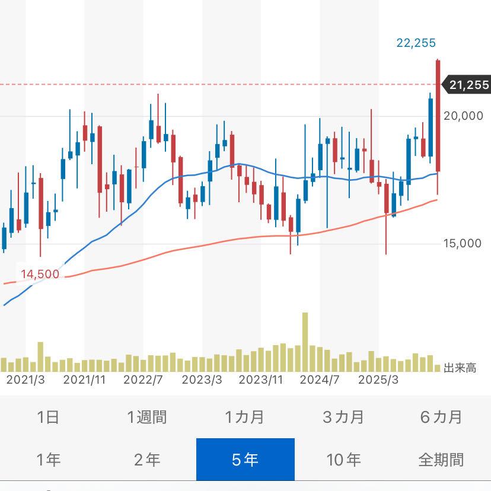Tap the 22,255 high price label
Image resolution: width=491 pixels, height=491 pixels.
click(x=416, y=43)
